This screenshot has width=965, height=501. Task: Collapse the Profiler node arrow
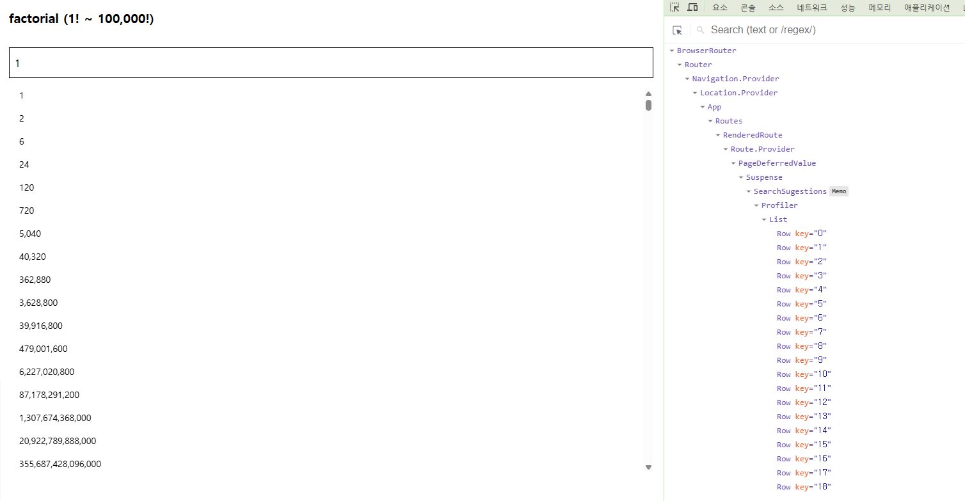coord(756,205)
